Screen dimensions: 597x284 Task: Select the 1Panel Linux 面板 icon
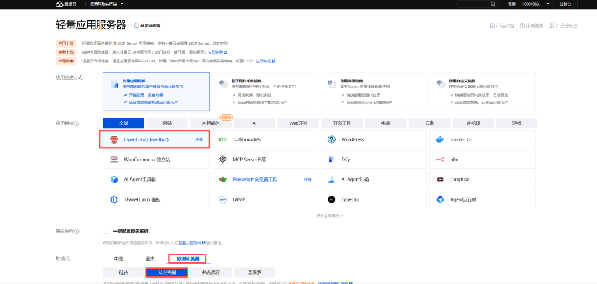point(114,199)
